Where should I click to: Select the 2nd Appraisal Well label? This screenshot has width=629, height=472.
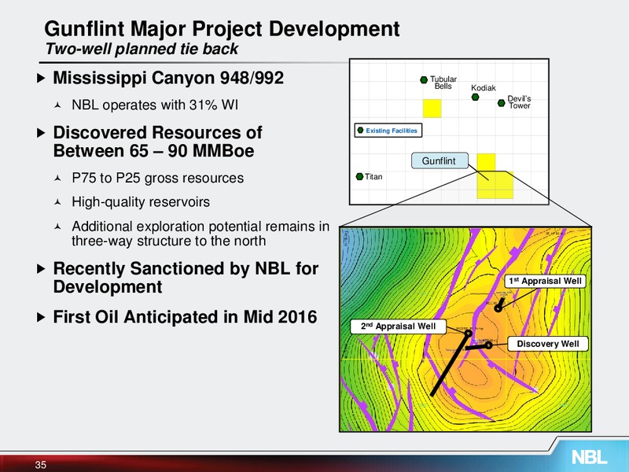click(x=398, y=326)
